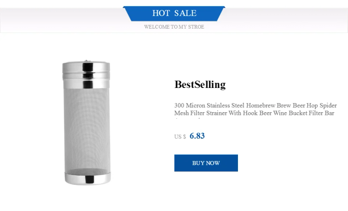
Task: Click the US $ currency label
Action: coord(180,137)
